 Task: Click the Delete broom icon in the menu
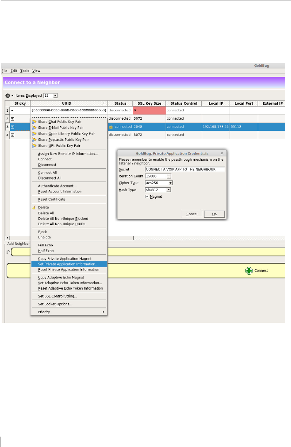click(x=34, y=208)
